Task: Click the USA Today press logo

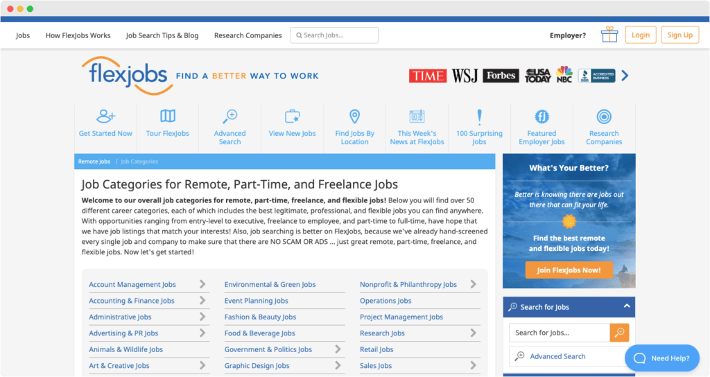Action: point(537,76)
